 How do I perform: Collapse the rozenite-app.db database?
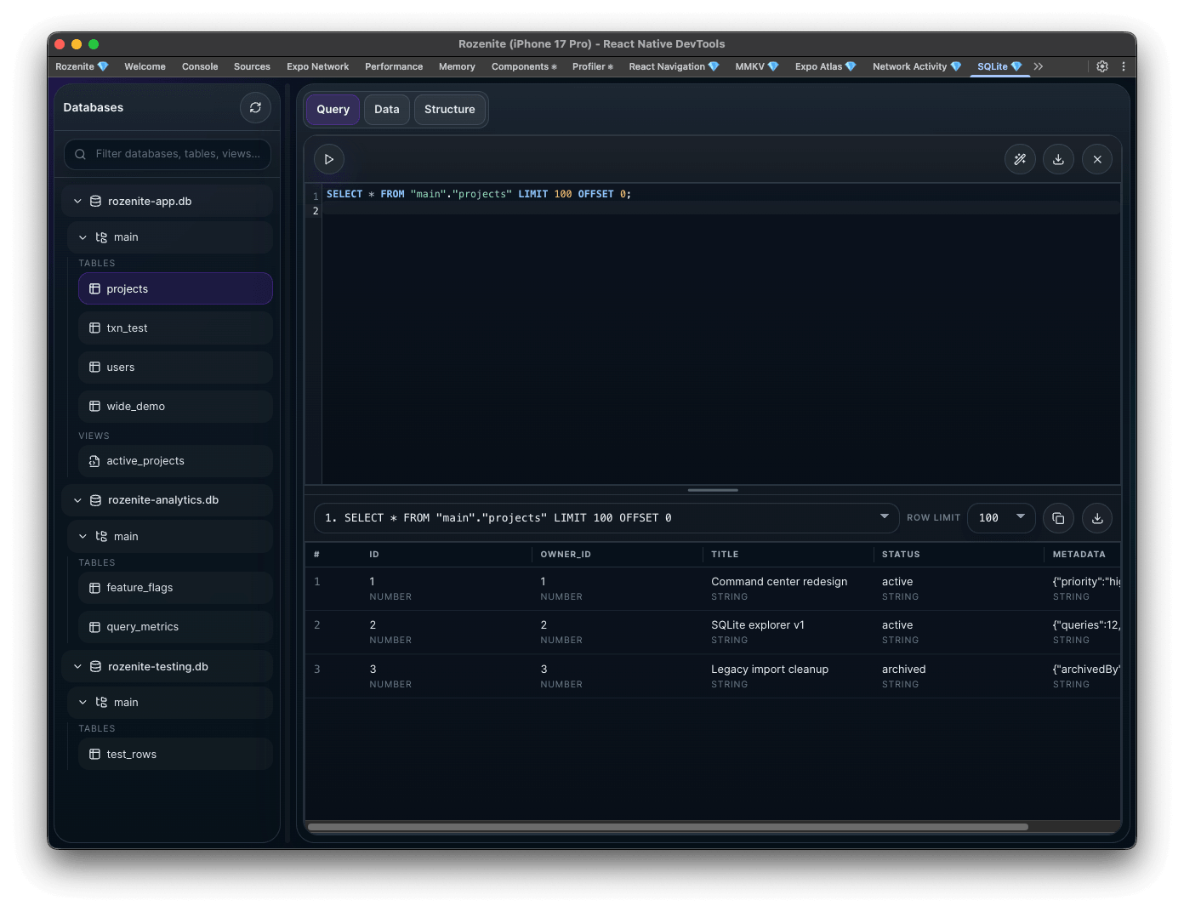tap(77, 202)
